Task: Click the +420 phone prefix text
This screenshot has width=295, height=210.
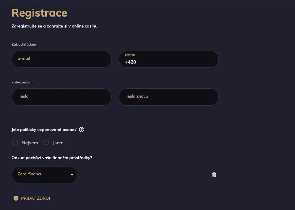Action: 130,62
